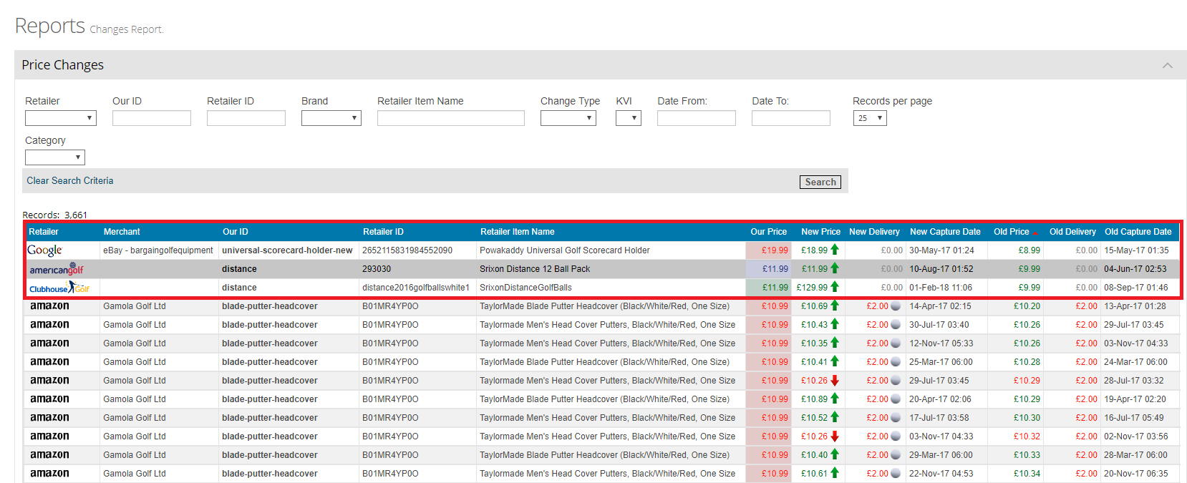The image size is (1187, 483).
Task: Select Retailer ID 265211583198455209​0 cell
Action: pos(407,250)
